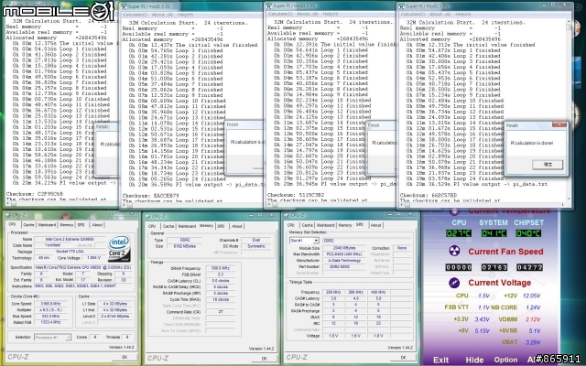Open CPU tab in CPU-Z memory timings window
586x366 pixels.
(152, 226)
